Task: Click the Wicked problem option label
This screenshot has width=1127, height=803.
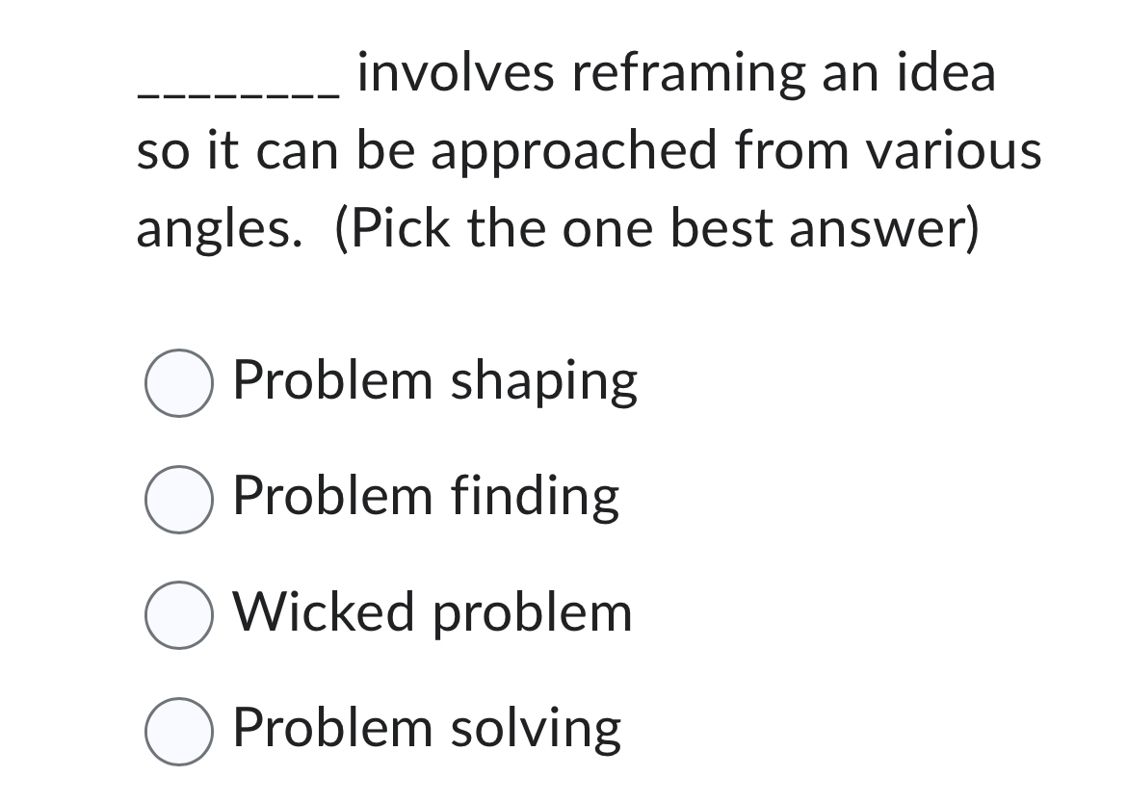Action: click(431, 612)
